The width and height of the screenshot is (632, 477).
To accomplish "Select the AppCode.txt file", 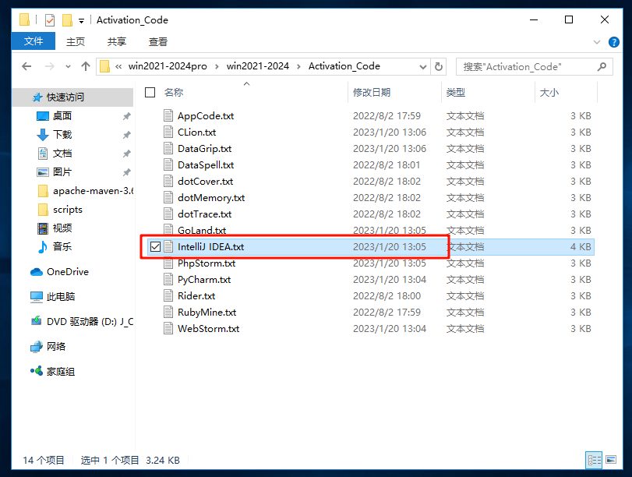I will (206, 116).
